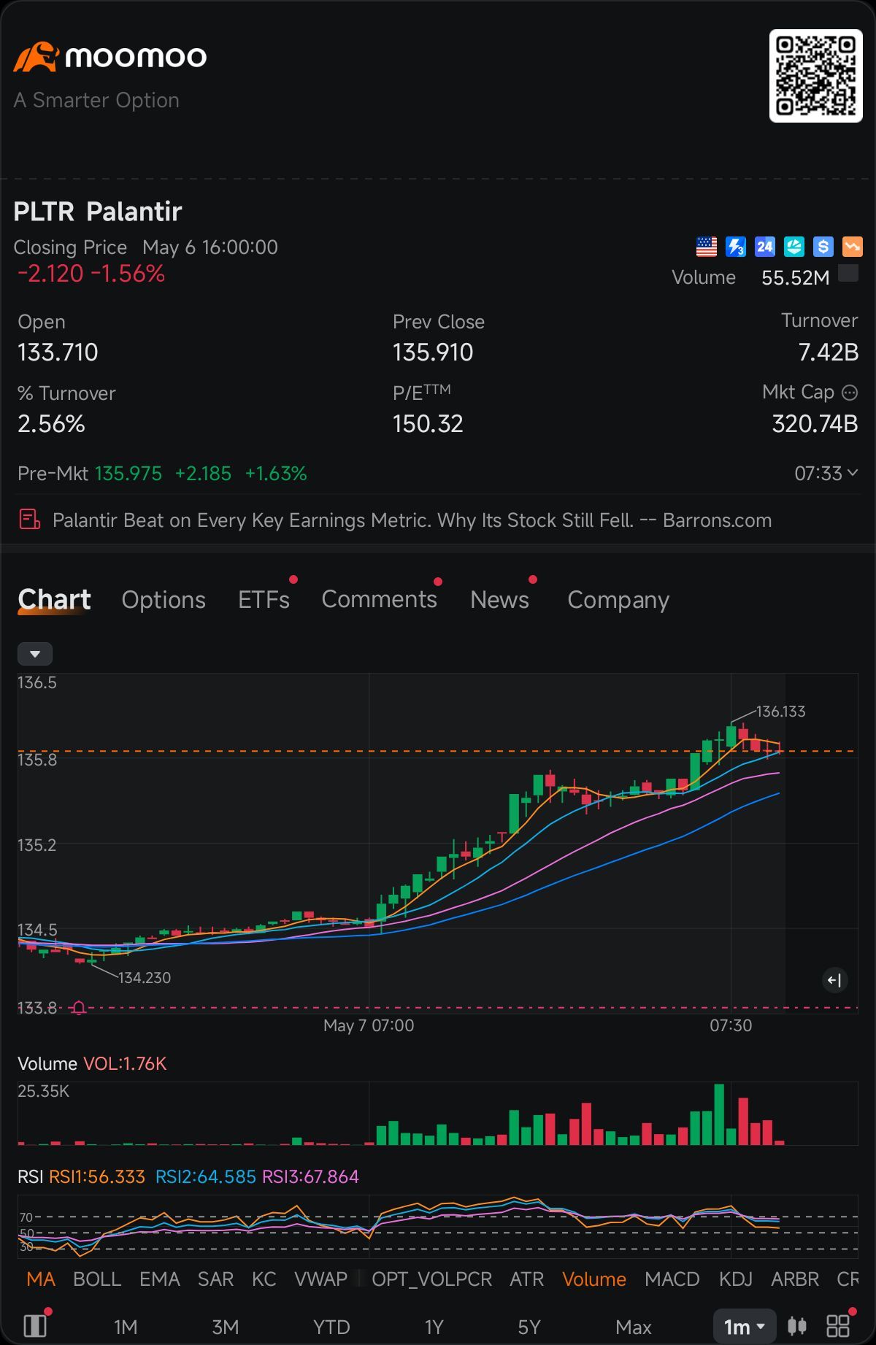Screen dimensions: 876x1345
Task: Switch to the Options tab
Action: 164,600
